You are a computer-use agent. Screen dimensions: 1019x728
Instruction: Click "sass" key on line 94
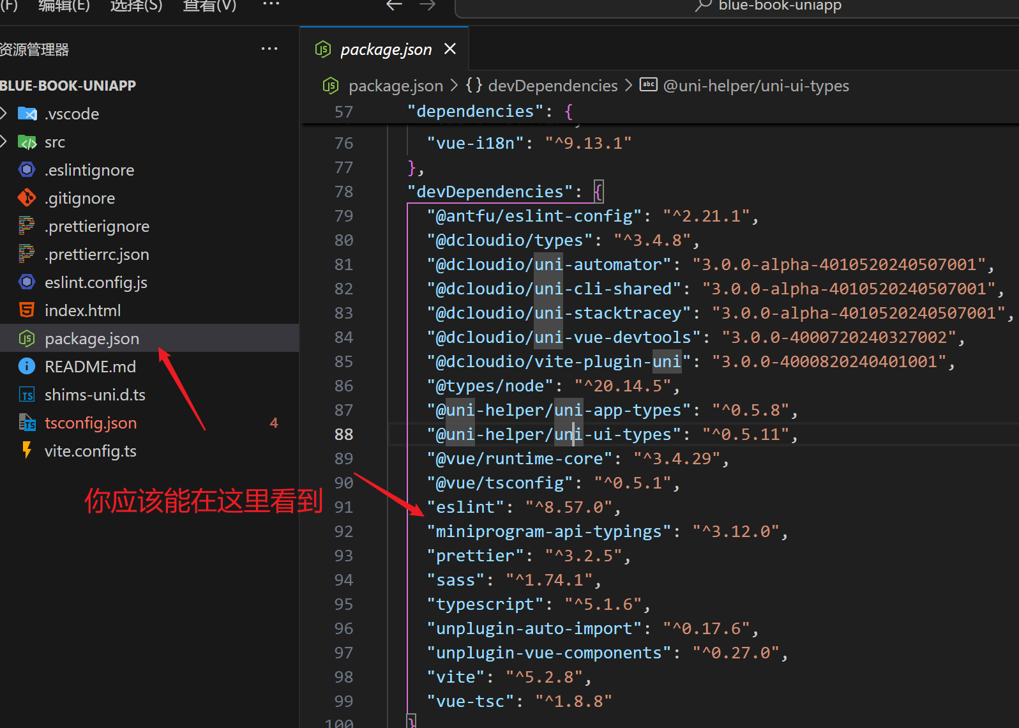point(456,580)
